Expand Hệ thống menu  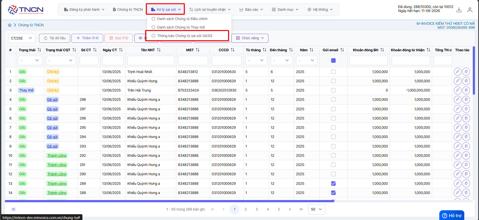click(x=320, y=10)
